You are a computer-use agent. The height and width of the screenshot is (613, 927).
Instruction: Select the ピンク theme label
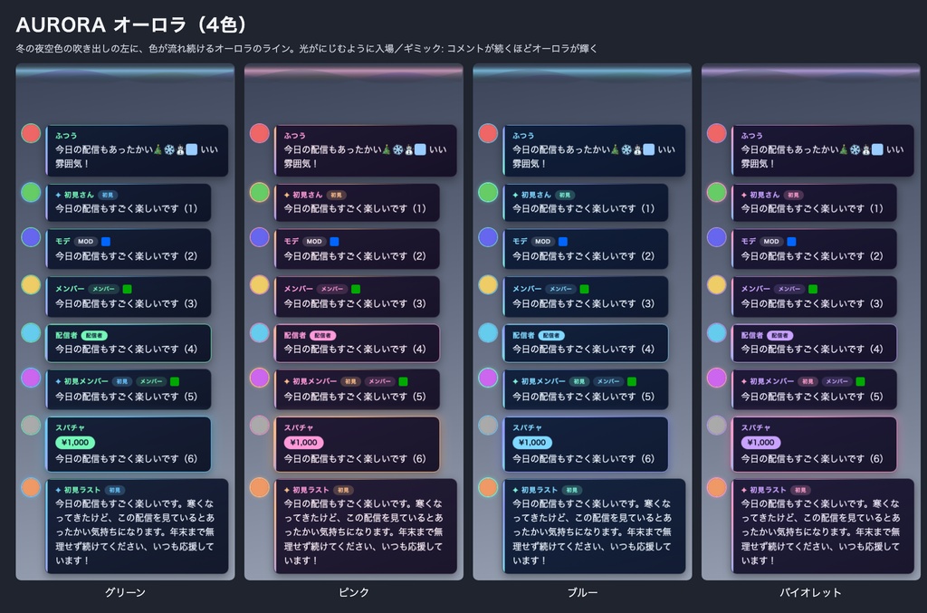coord(354,592)
